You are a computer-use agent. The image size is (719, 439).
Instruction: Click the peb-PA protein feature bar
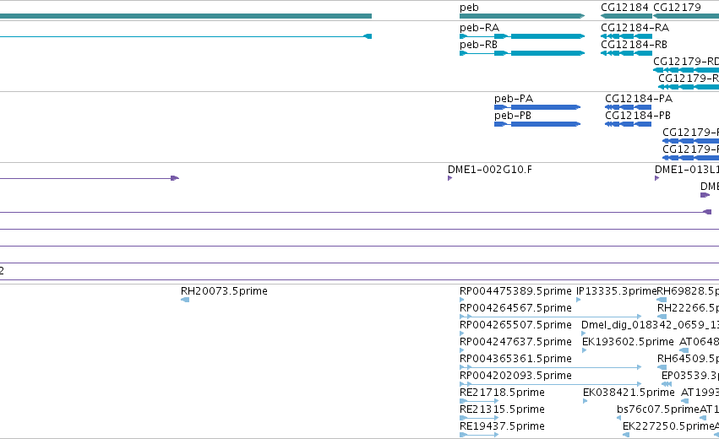tap(537, 107)
